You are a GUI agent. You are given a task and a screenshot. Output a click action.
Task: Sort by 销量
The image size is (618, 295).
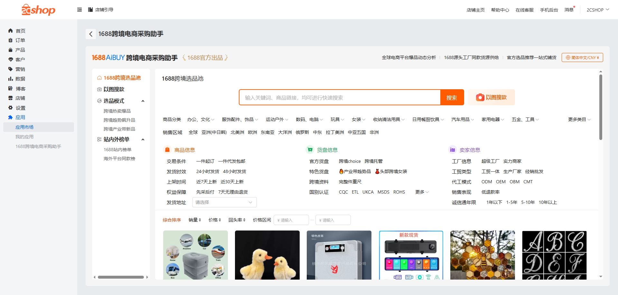195,220
